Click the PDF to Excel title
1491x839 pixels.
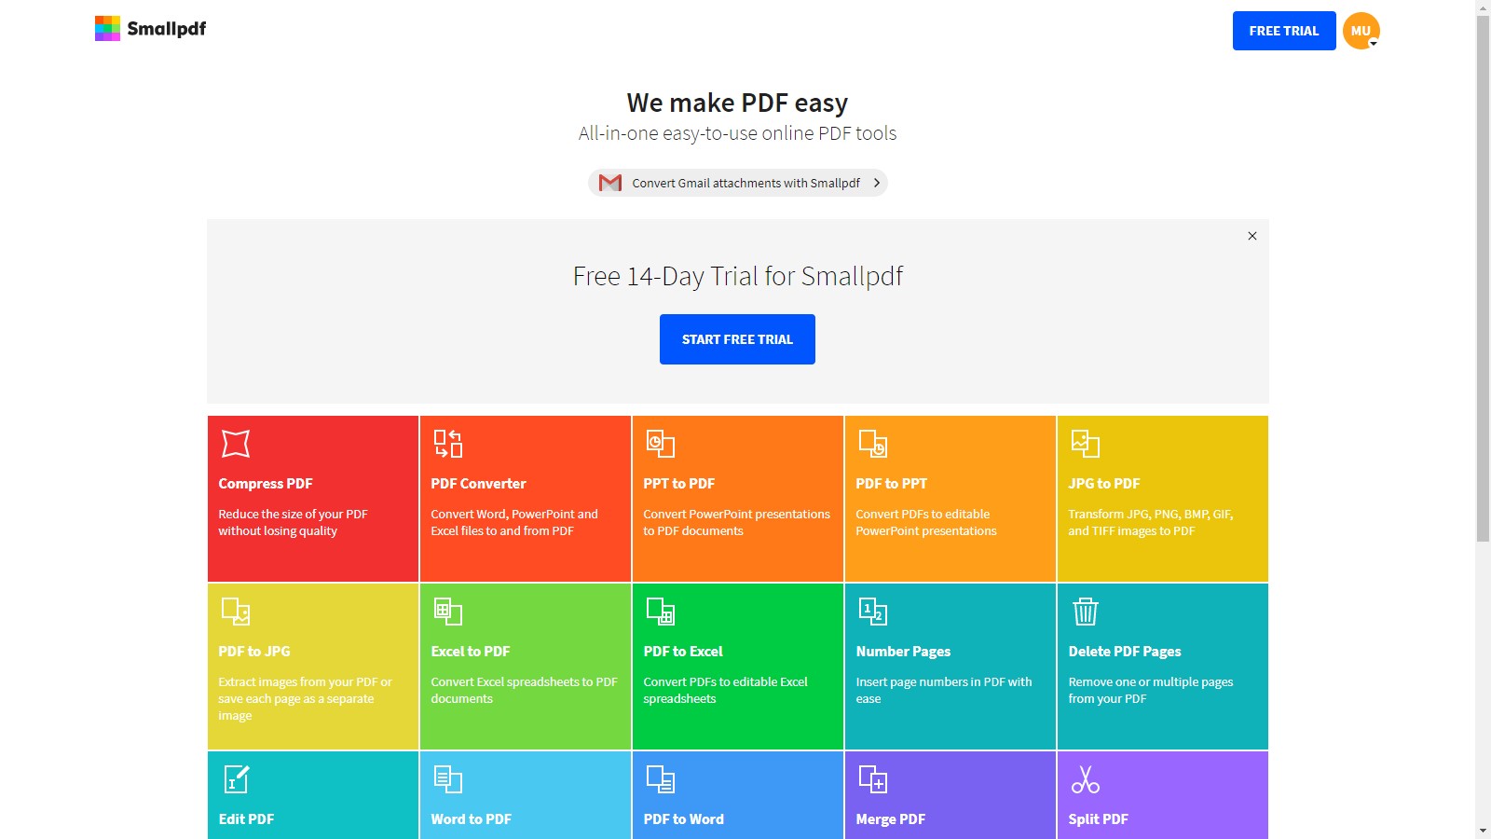tap(683, 652)
